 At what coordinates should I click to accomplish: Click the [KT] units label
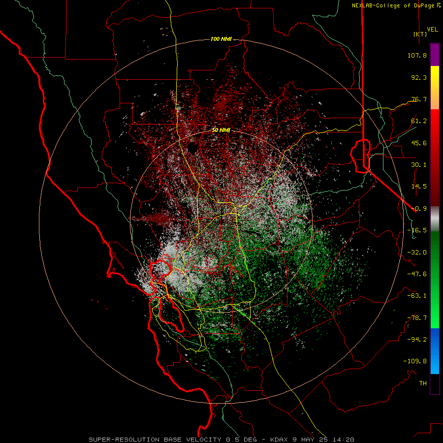(x=420, y=34)
